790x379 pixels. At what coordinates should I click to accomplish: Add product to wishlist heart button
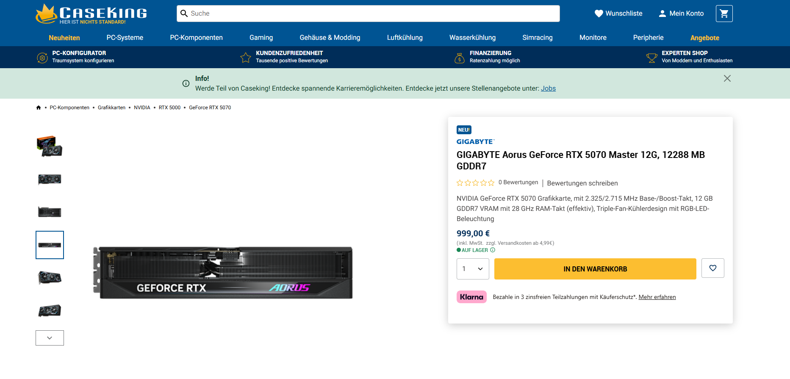(713, 268)
